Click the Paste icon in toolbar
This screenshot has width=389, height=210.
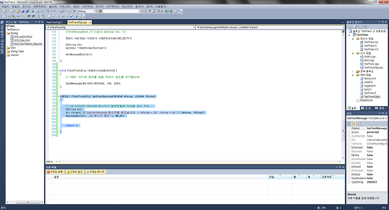[42, 11]
